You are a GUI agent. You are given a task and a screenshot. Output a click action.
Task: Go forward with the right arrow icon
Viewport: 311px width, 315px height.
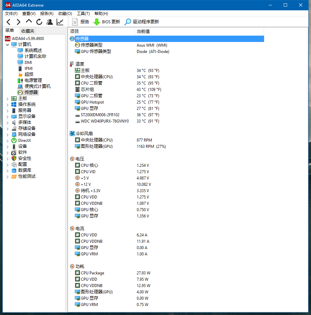tap(18, 22)
